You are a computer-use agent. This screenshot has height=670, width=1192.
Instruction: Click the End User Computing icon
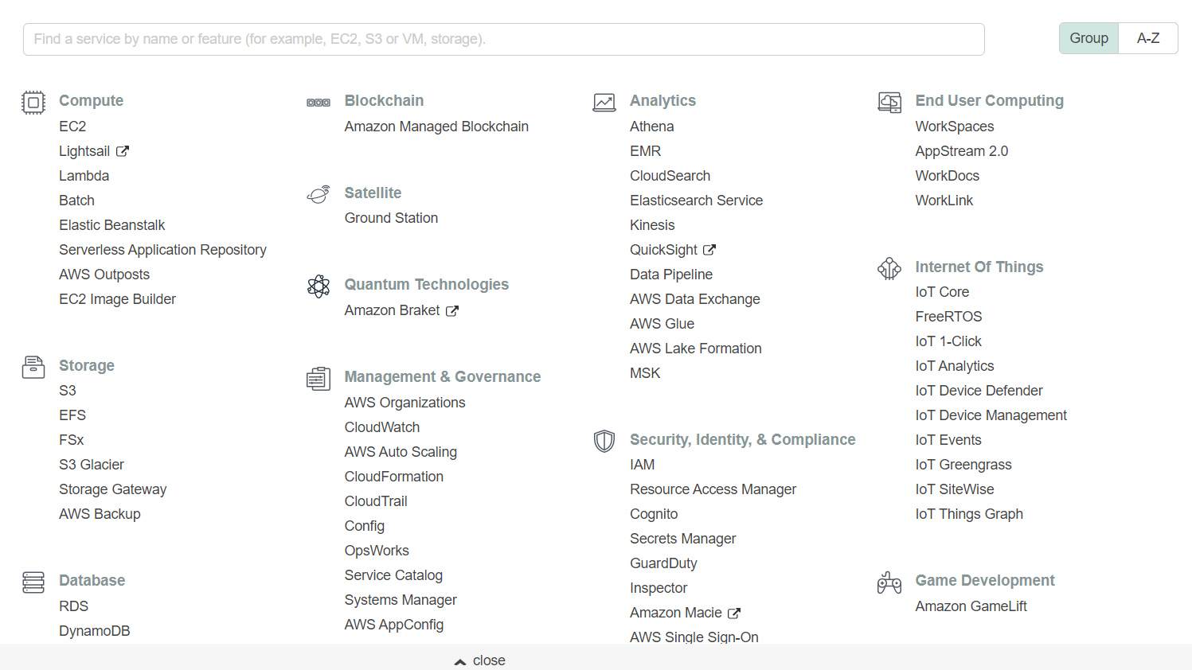[x=889, y=103]
